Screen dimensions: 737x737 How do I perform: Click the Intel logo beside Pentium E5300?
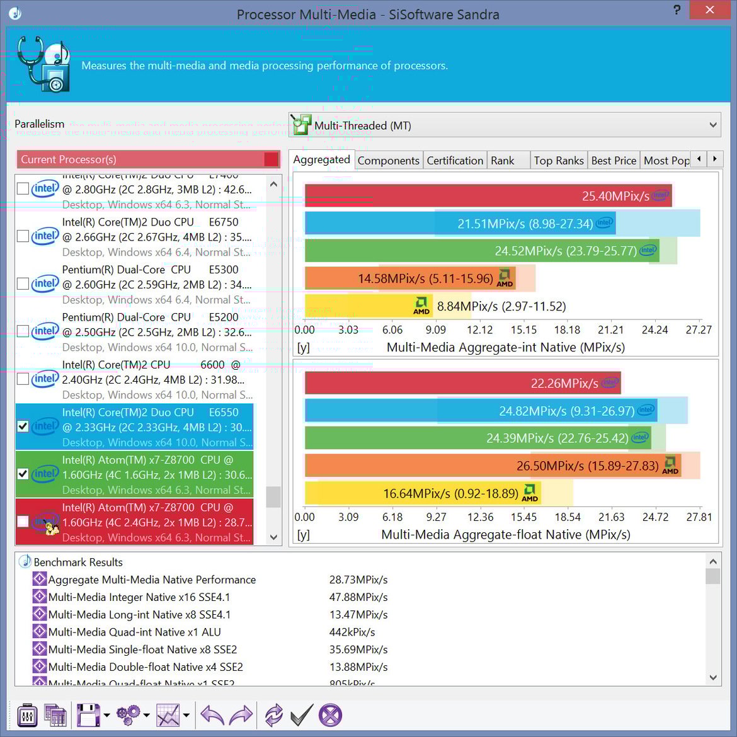(45, 283)
